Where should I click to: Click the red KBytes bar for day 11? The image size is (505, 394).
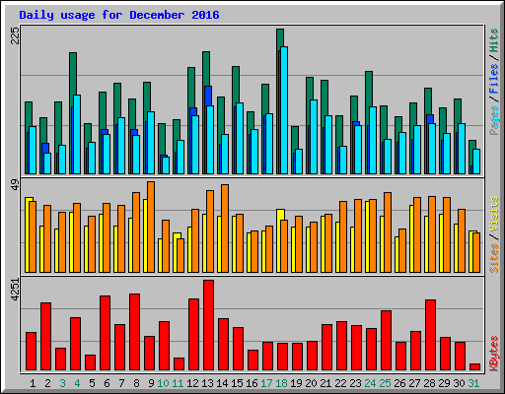click(179, 364)
